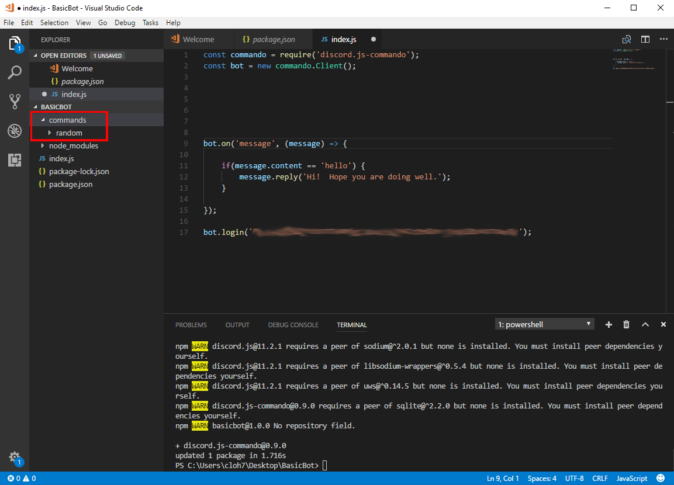The width and height of the screenshot is (674, 485).
Task: Split the editor with split icon
Action: pyautogui.click(x=645, y=39)
